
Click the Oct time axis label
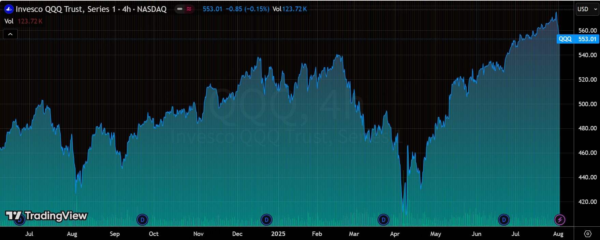[x=153, y=234]
